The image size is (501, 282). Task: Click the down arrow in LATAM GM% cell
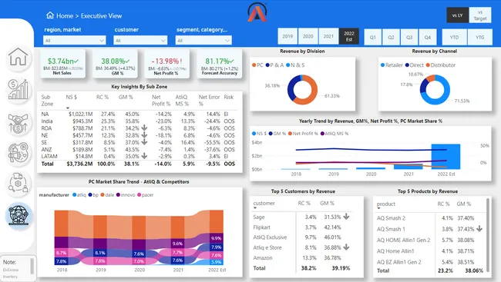[144, 156]
